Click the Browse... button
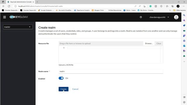The image size is (187, 105). click(x=149, y=43)
